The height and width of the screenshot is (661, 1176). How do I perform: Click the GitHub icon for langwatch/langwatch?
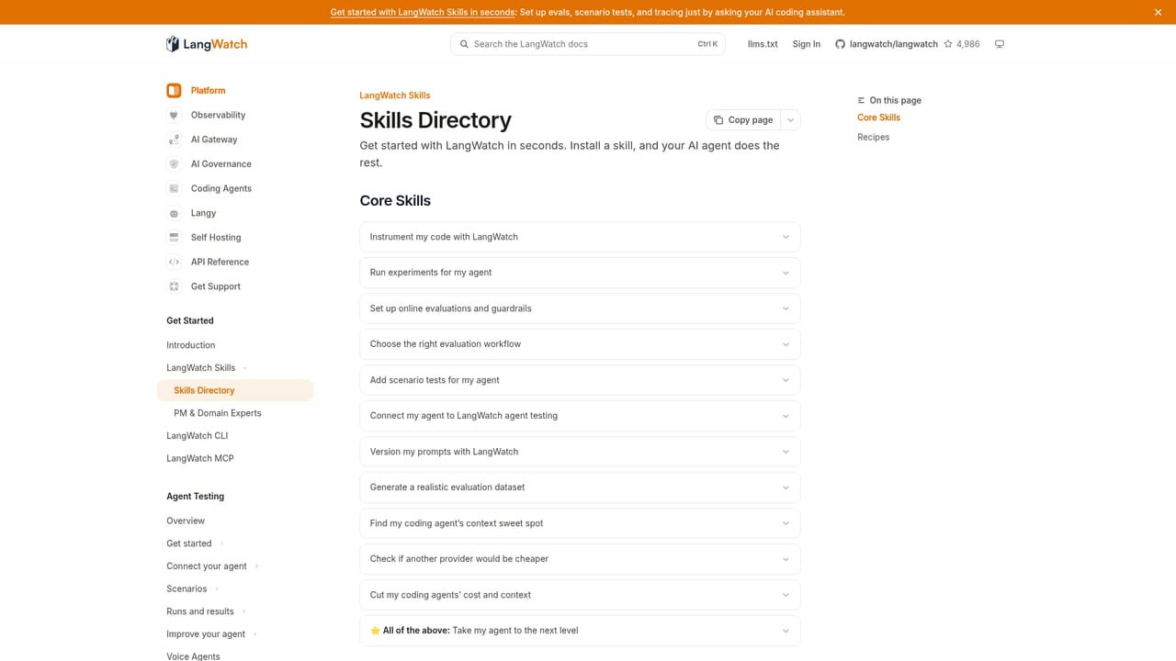point(840,44)
